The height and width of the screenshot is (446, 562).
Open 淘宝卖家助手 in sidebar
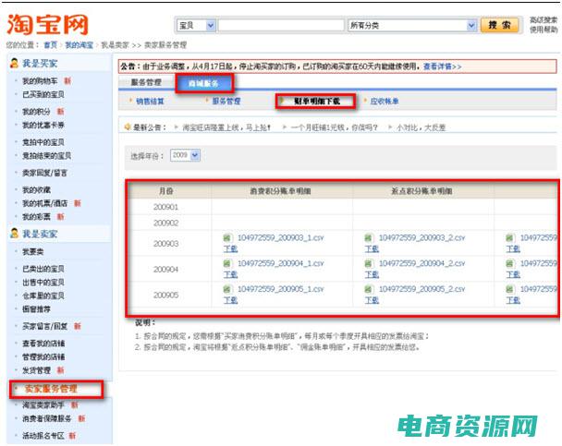tap(43, 404)
